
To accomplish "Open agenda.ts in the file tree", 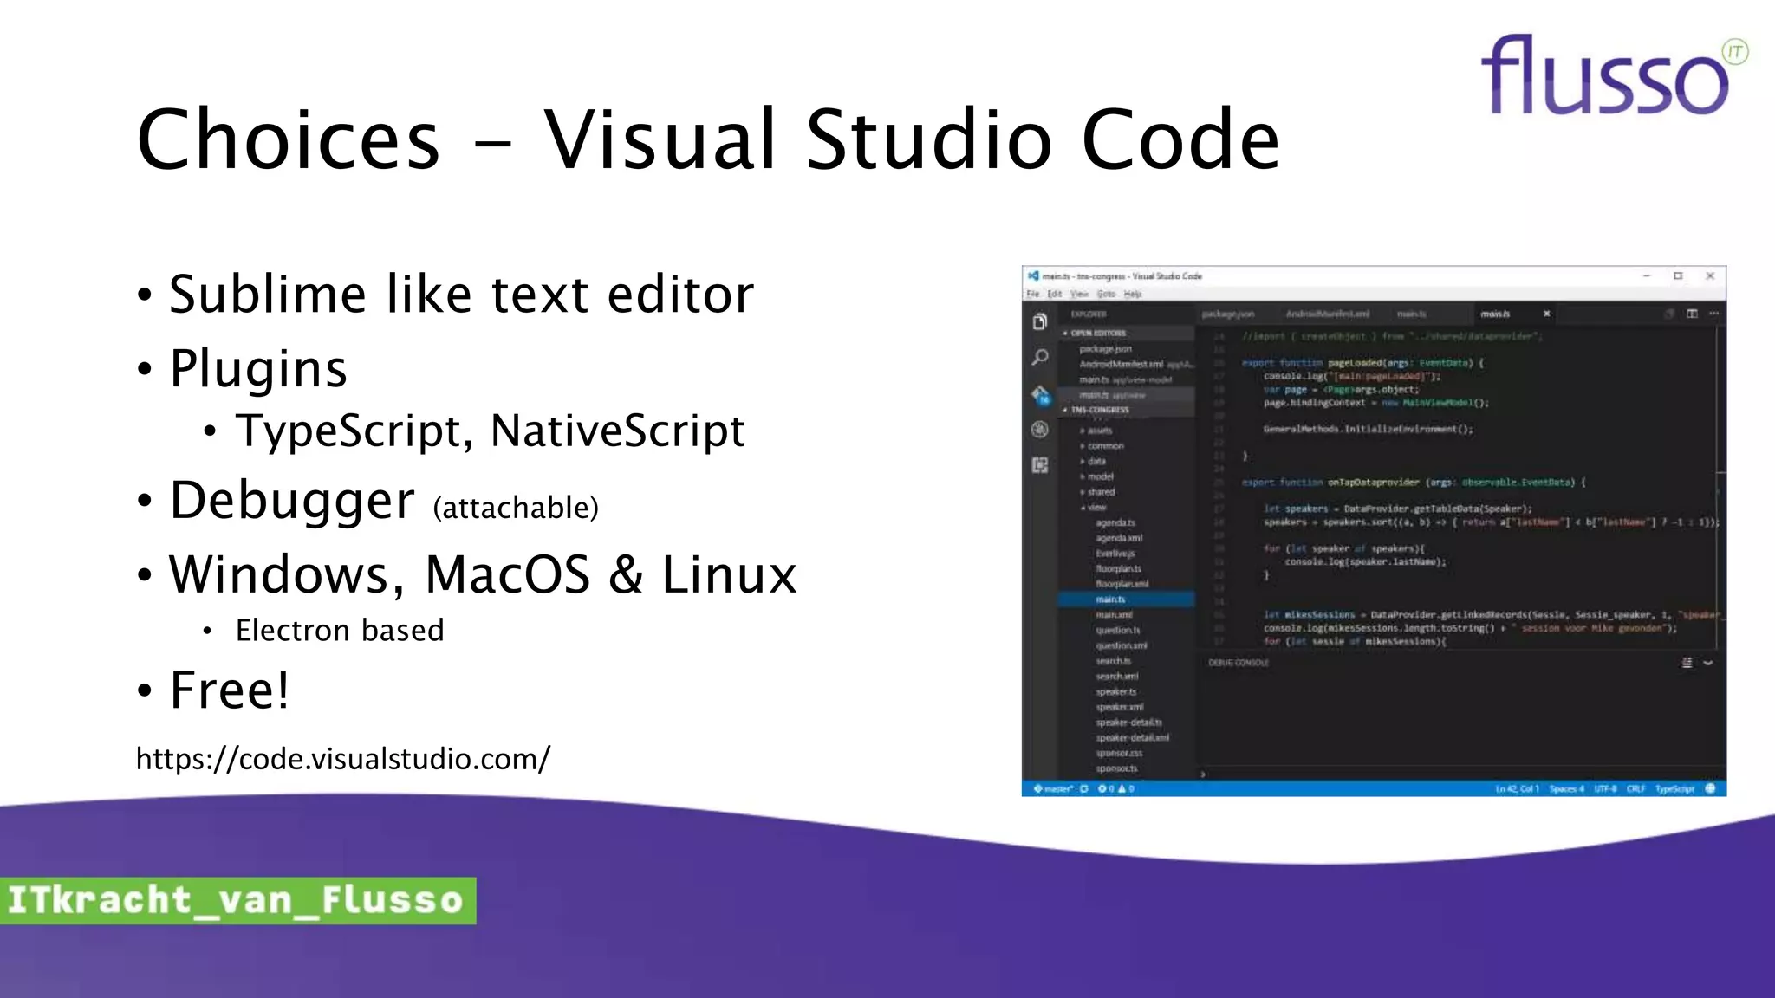I will (1115, 523).
